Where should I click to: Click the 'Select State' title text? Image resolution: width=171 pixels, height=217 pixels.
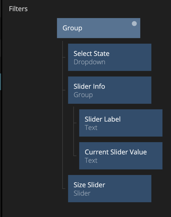[91, 54]
